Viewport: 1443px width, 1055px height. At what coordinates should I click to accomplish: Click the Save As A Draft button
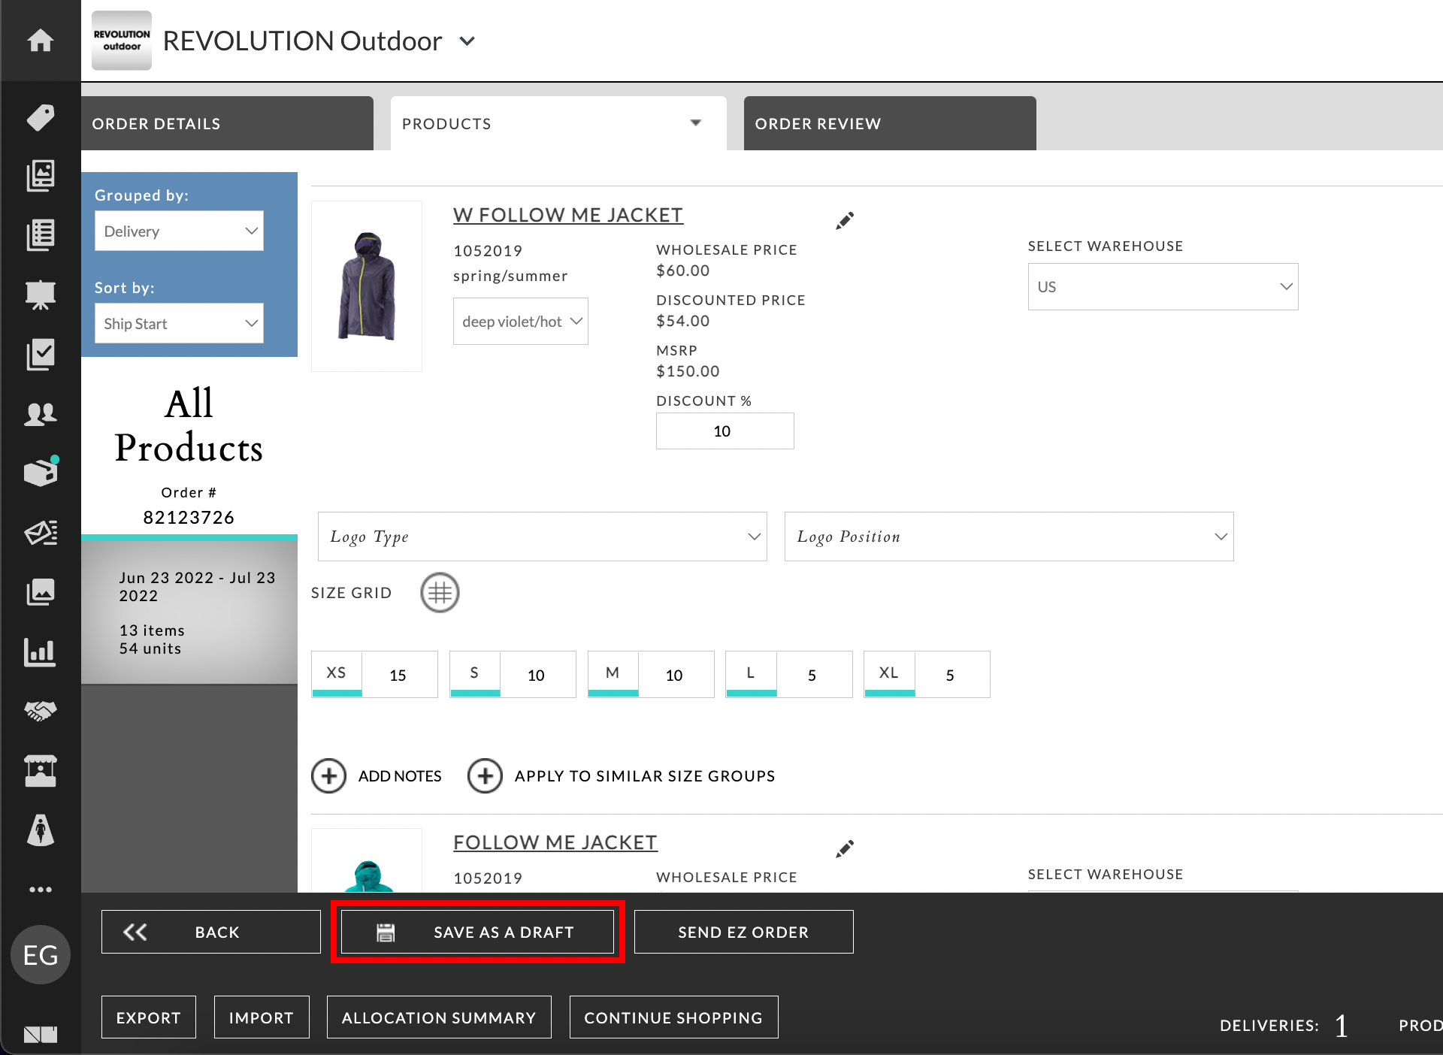[476, 932]
